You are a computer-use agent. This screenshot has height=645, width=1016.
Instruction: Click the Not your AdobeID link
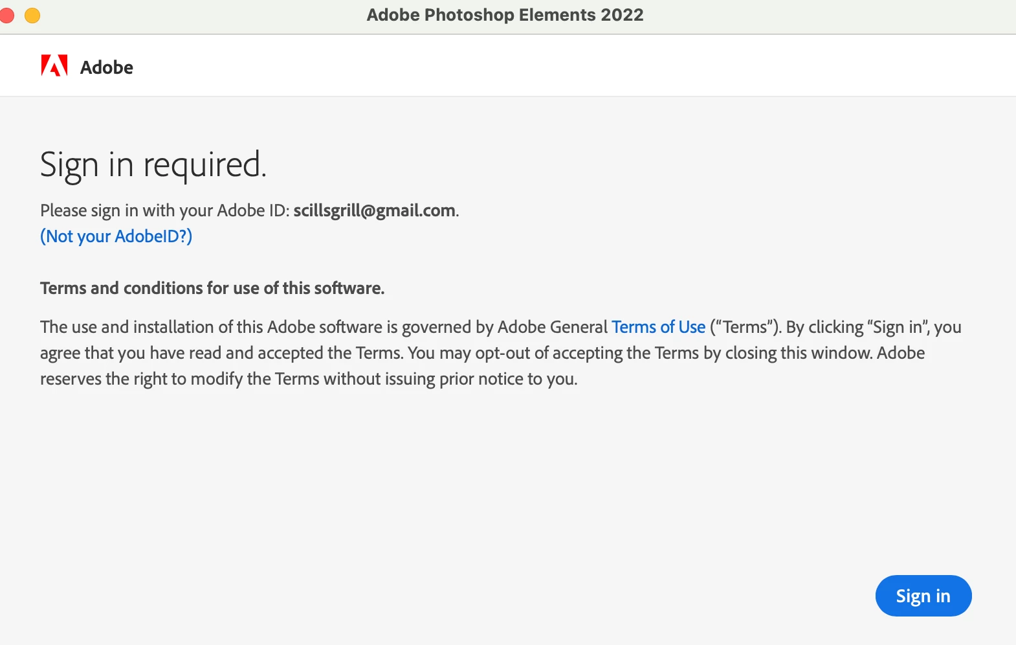click(x=116, y=236)
